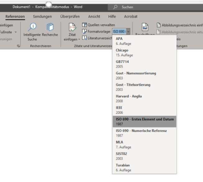Click the Intelligente Suche icon
Screen dimensions: 203x182
32,27
